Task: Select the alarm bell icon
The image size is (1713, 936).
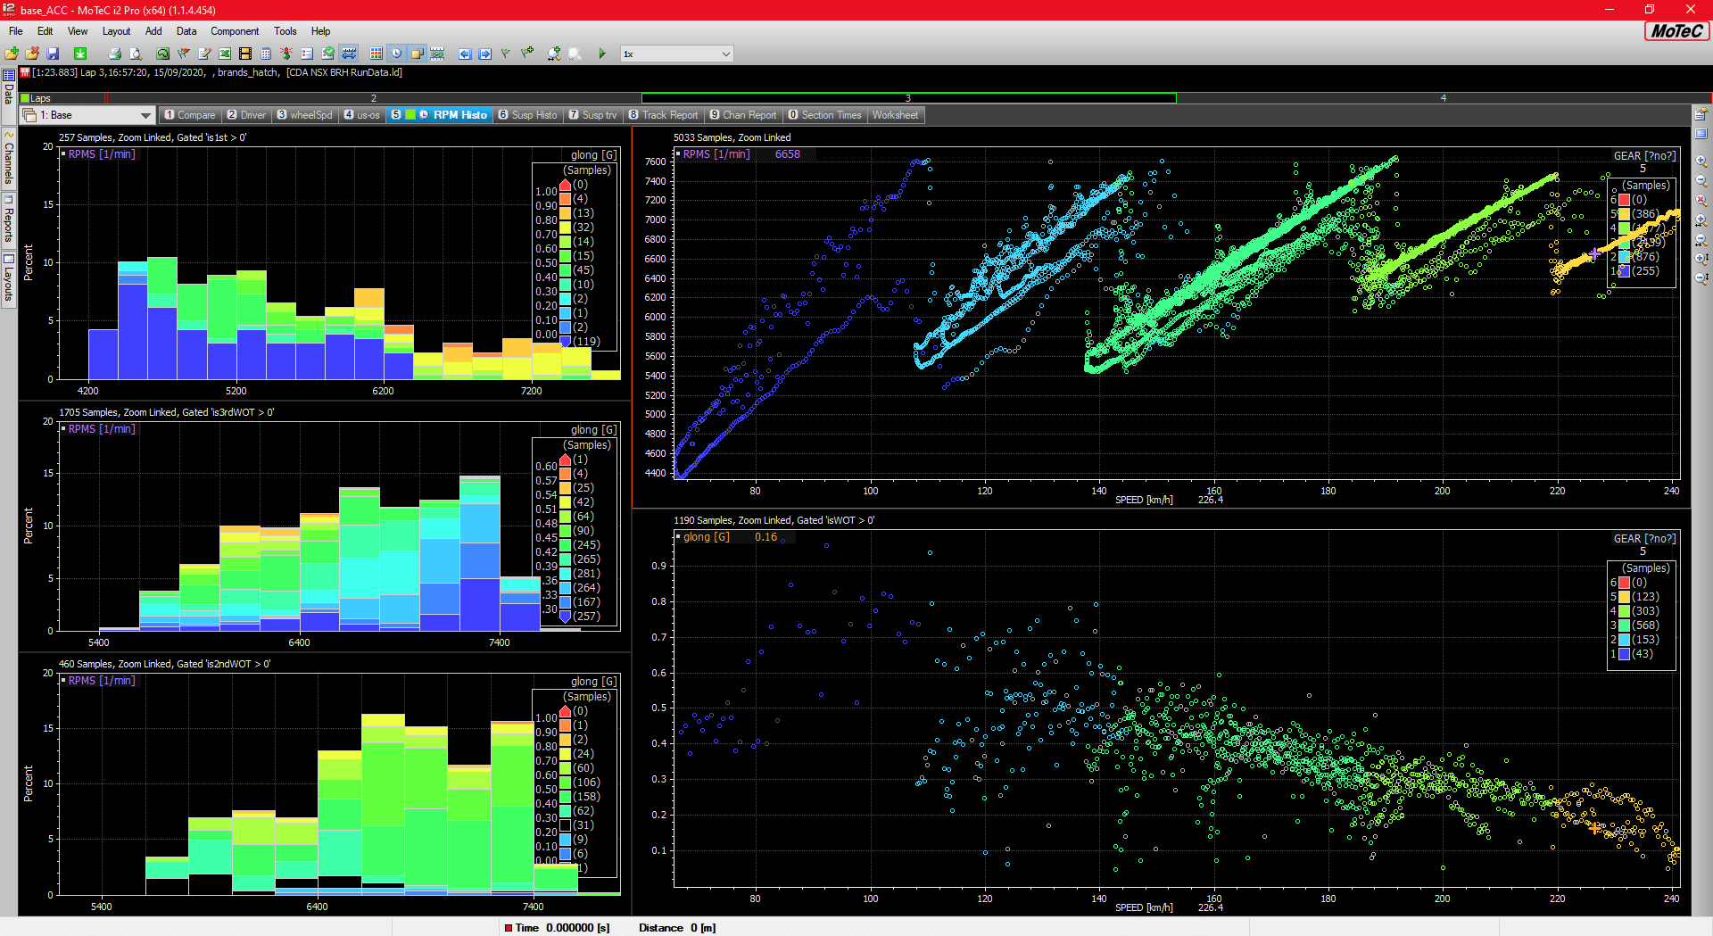Action: click(285, 54)
